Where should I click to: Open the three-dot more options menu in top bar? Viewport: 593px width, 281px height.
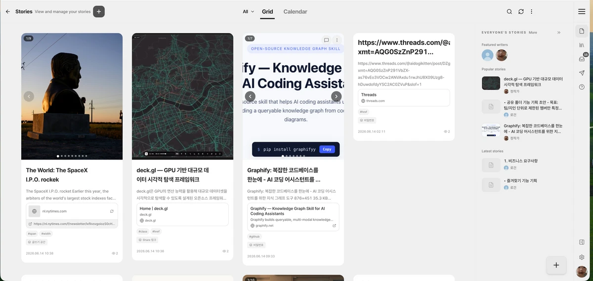pos(532,11)
